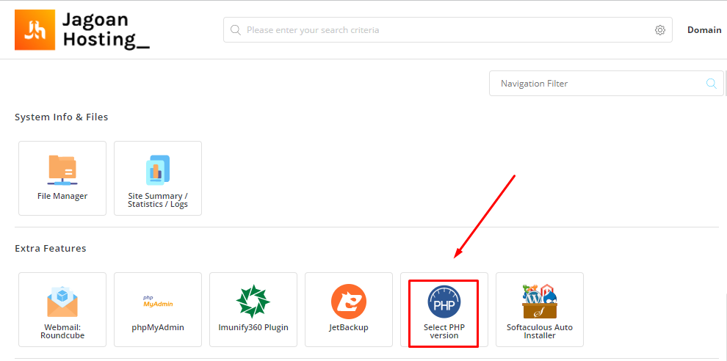Click the Softaculous Auto Installer label
727x361 pixels.
click(x=540, y=332)
